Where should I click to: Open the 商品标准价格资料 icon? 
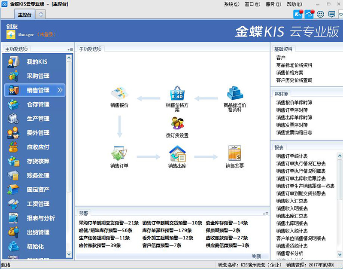click(235, 93)
